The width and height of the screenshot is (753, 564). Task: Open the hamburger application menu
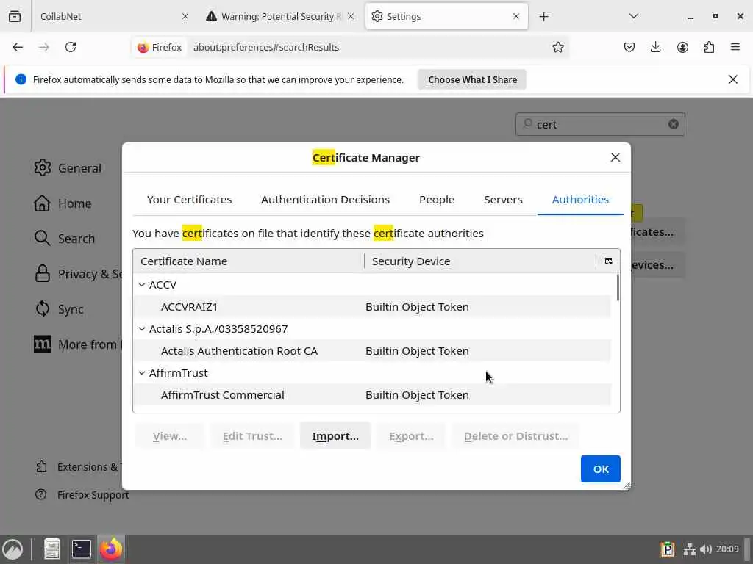point(735,47)
